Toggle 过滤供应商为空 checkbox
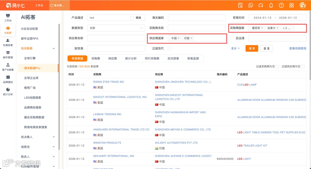This screenshot has width=311, height=169. (303, 66)
